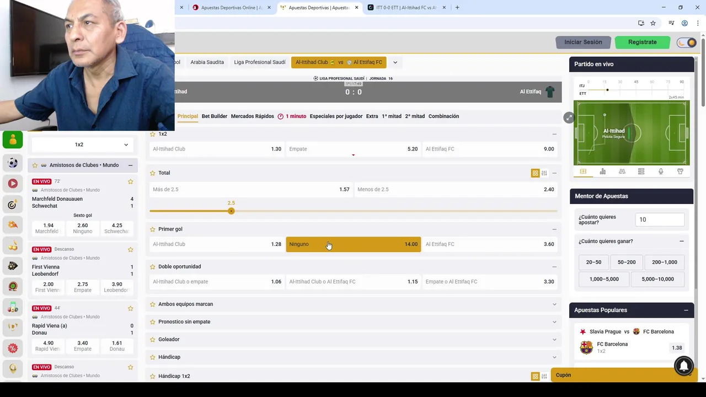Open the 1 minuto markets tab
Viewport: 706px width, 397px height.
point(292,116)
